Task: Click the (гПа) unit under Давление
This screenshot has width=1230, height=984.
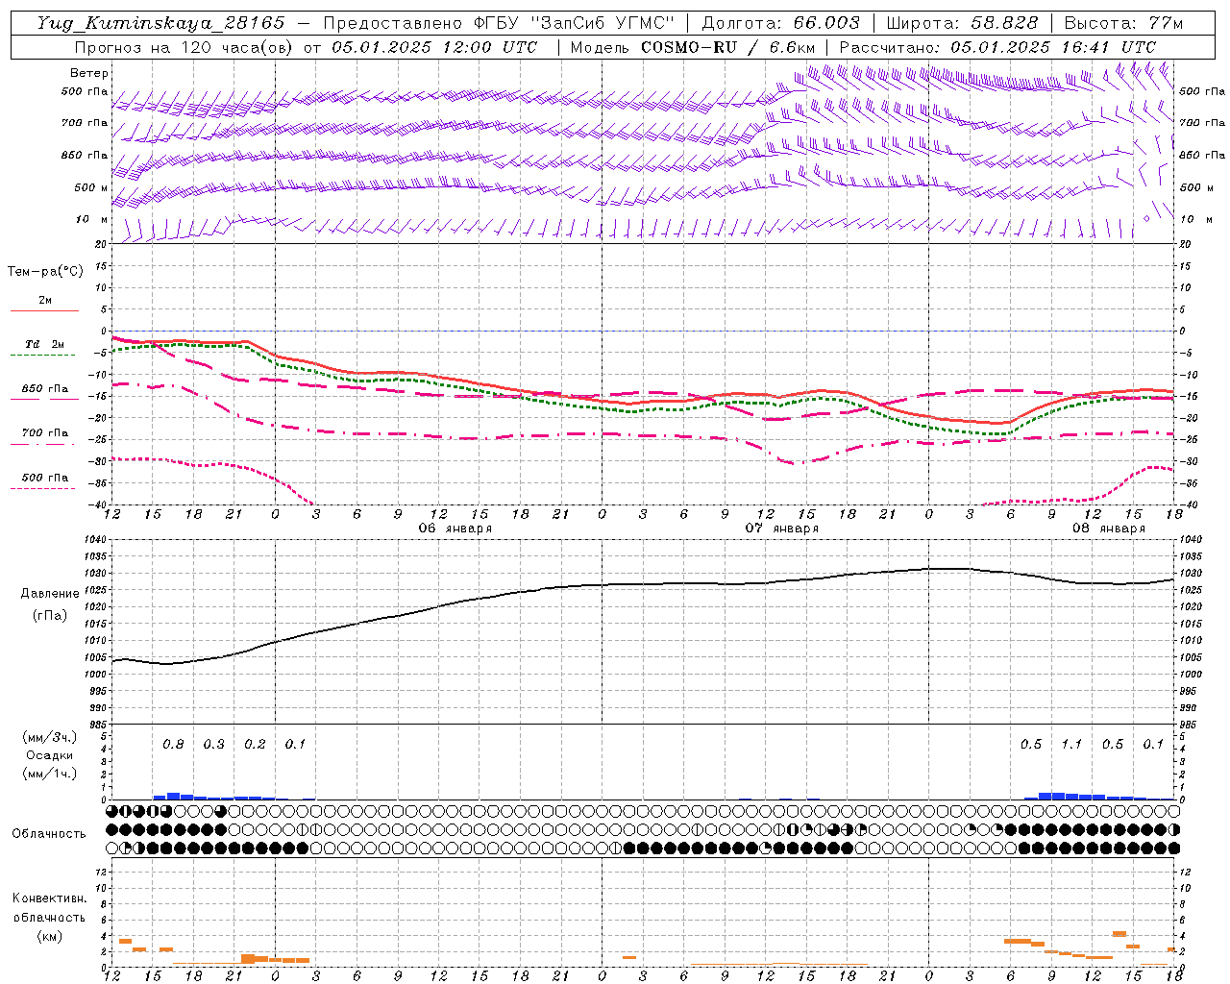Action: point(49,615)
